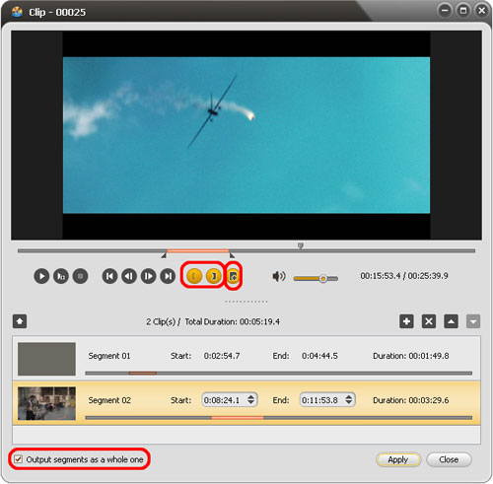Click the dotted panel splitter handle
The width and height of the screenshot is (493, 484).
click(x=246, y=302)
